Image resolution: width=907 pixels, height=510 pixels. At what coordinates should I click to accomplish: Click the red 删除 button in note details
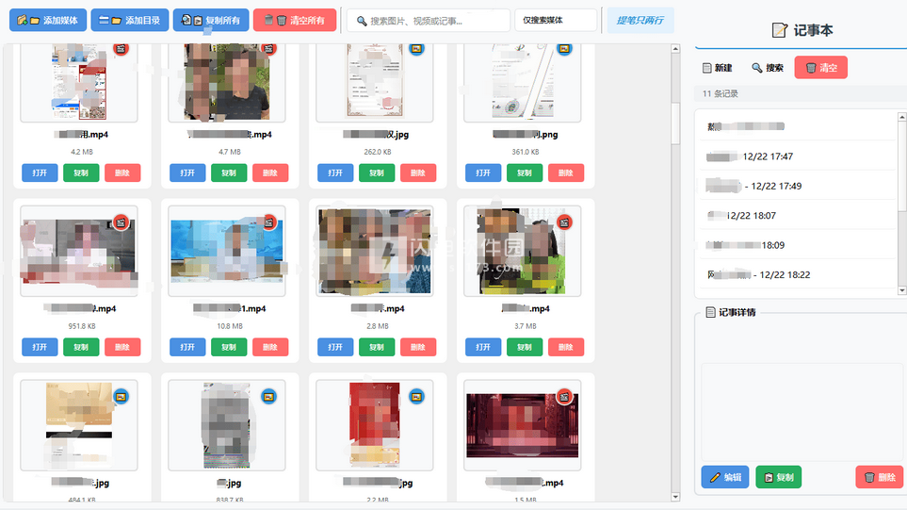[878, 477]
